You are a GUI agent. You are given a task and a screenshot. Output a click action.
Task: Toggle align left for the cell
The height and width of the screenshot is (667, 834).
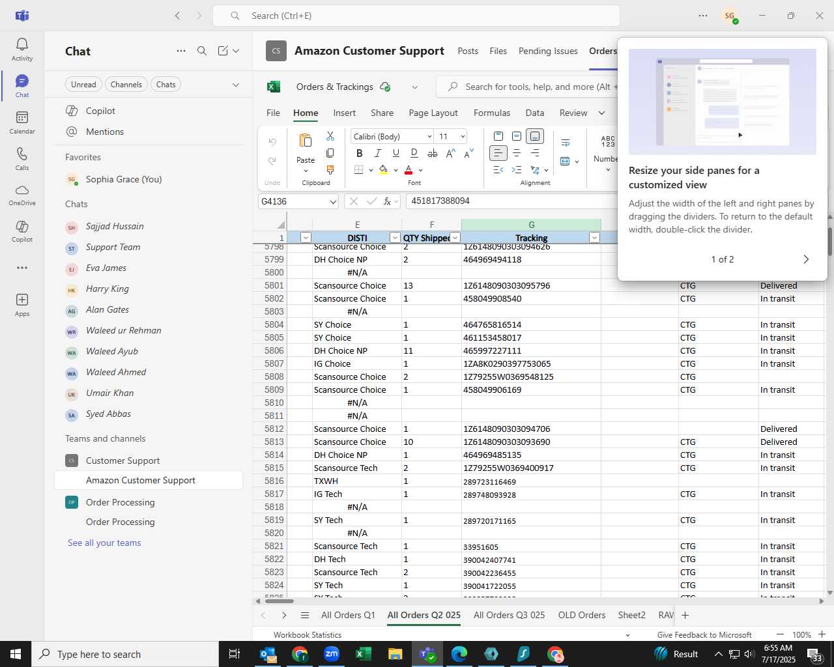(498, 153)
